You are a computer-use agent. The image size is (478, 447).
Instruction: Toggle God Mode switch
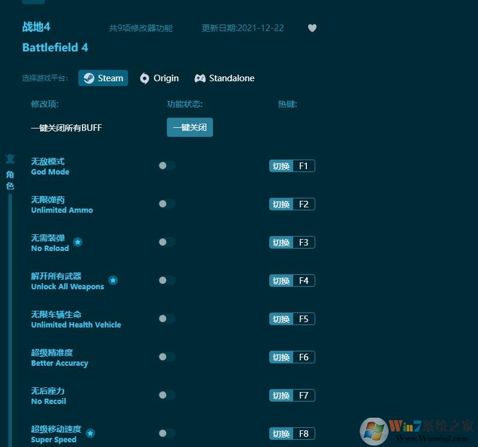click(x=167, y=166)
